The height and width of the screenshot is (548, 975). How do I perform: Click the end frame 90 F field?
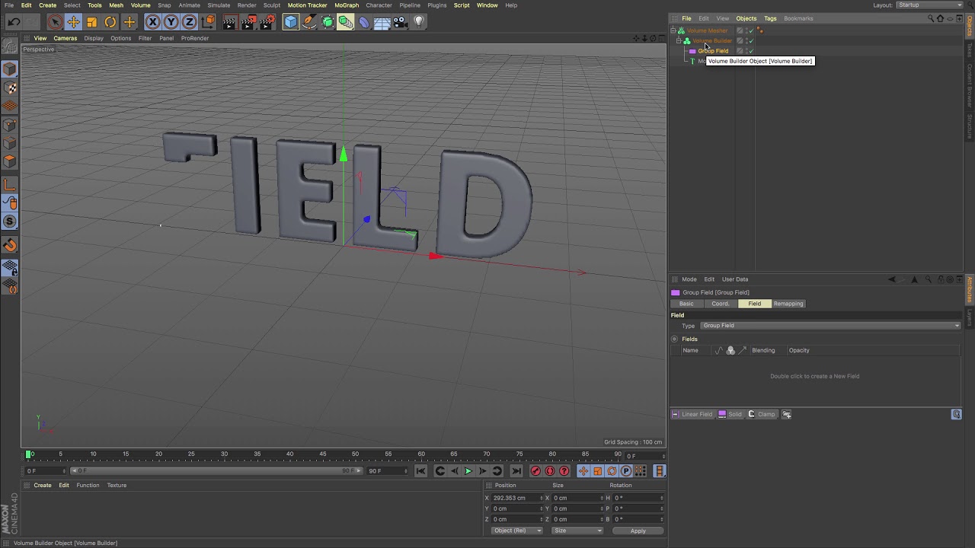point(386,471)
